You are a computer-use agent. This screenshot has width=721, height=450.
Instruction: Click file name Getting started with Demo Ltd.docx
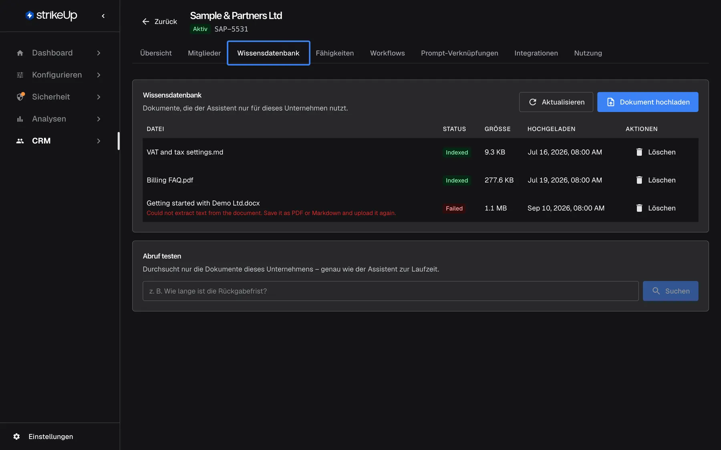[203, 203]
